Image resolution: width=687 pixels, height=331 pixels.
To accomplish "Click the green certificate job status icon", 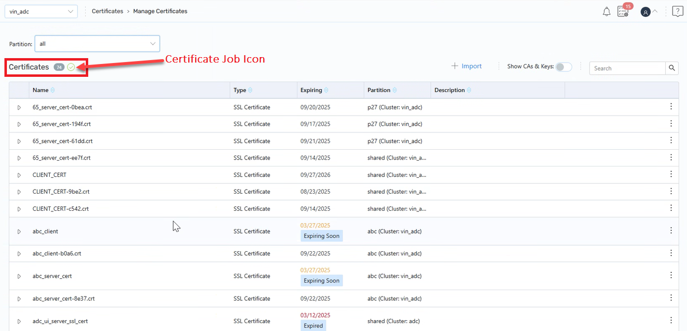I will [71, 67].
